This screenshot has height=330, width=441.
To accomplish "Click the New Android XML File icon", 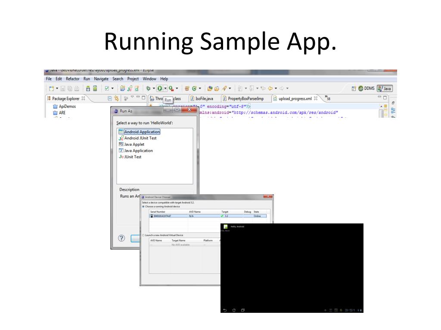I will [x=137, y=89].
